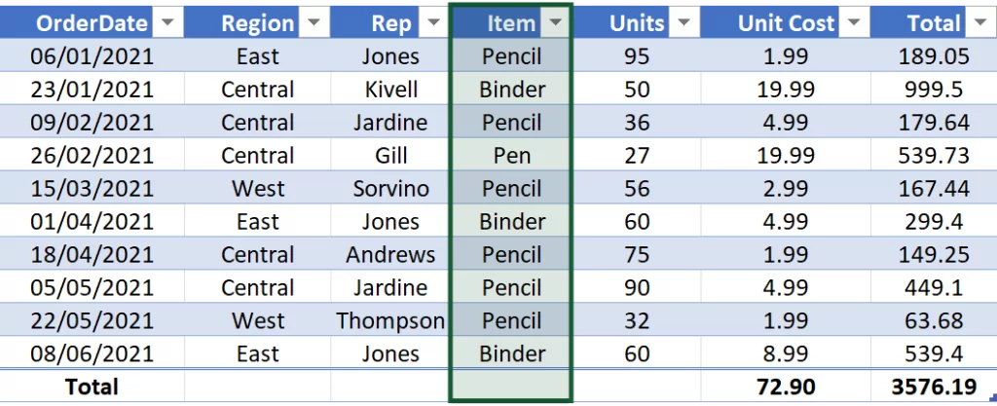
Task: Open the Region column filter arrow
Action: point(315,22)
